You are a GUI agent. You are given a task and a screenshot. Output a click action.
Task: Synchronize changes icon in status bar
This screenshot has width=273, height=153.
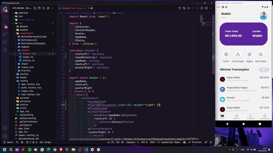(17, 142)
